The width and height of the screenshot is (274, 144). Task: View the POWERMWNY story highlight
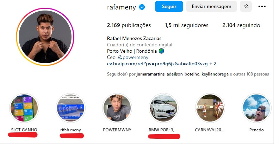[117, 108]
